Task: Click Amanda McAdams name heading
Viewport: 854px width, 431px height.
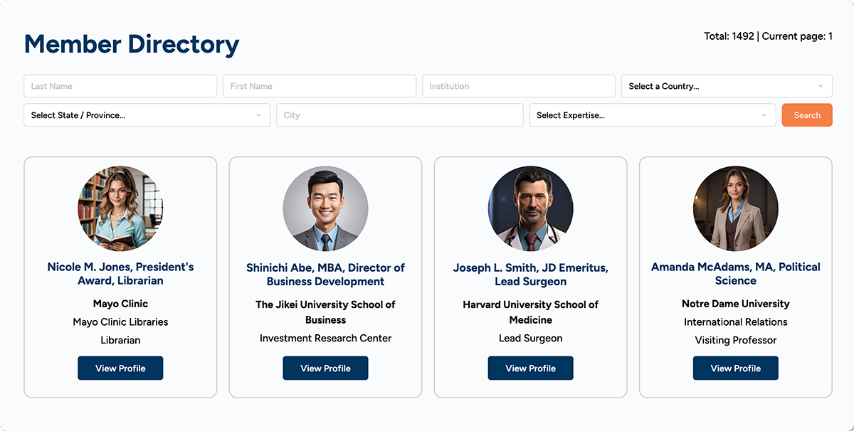Action: click(x=735, y=274)
